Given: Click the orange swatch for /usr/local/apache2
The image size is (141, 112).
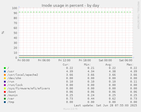Looking at the screenshot, I should [5, 75].
